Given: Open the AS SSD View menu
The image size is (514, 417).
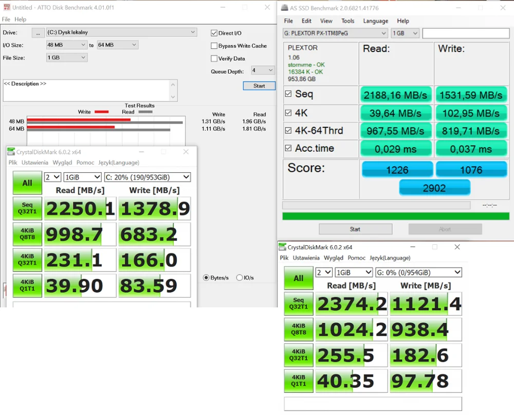Looking at the screenshot, I should point(326,21).
